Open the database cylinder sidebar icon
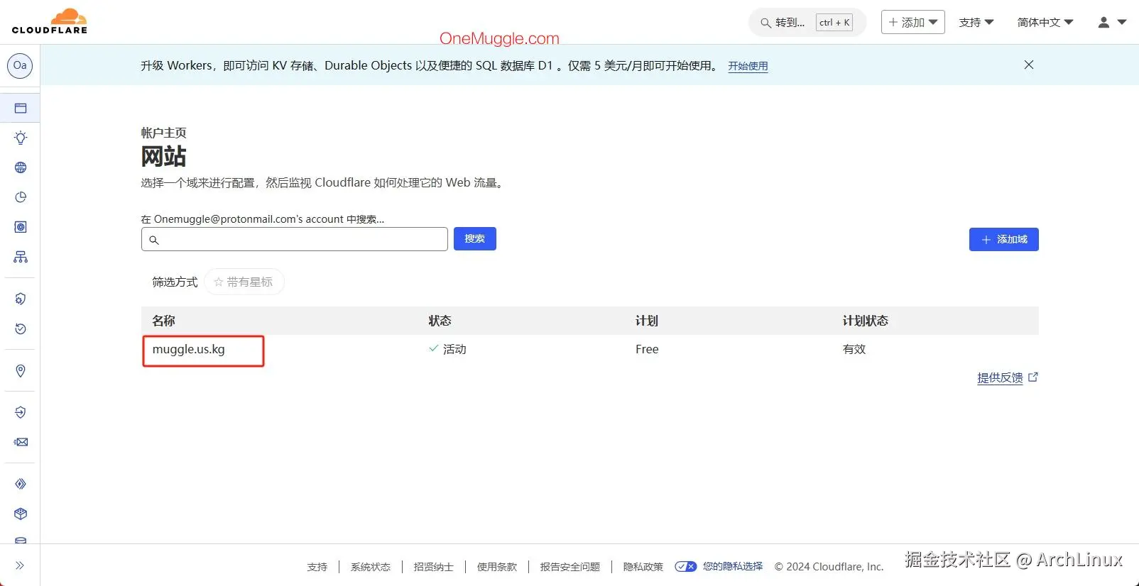This screenshot has height=586, width=1139. tap(21, 541)
